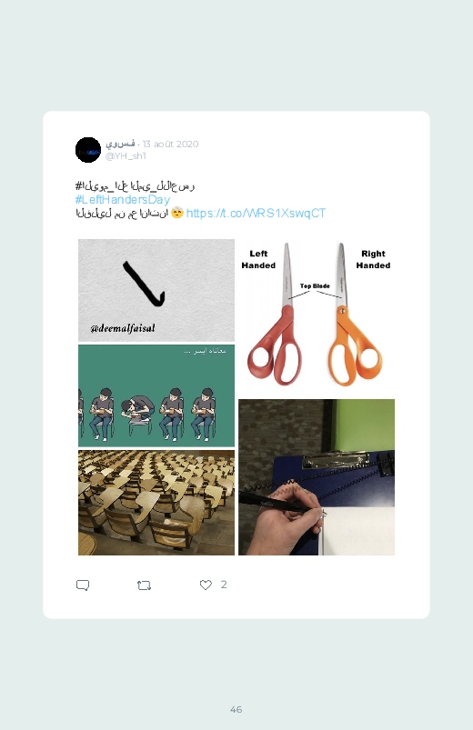
Task: Click the 13 août 2020 timestamp
Action: 171,144
